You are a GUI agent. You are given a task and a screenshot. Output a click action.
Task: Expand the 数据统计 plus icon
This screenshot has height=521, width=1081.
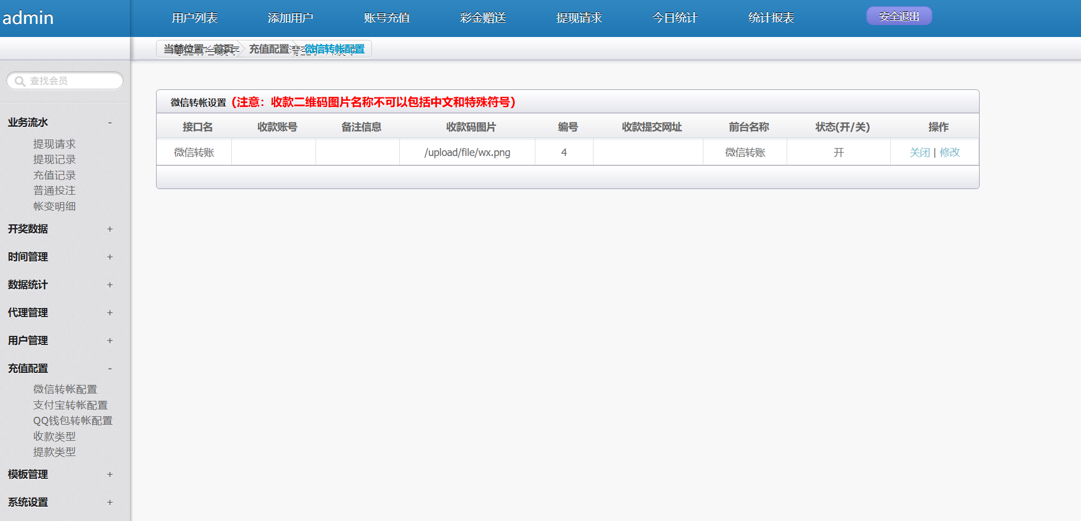point(110,285)
